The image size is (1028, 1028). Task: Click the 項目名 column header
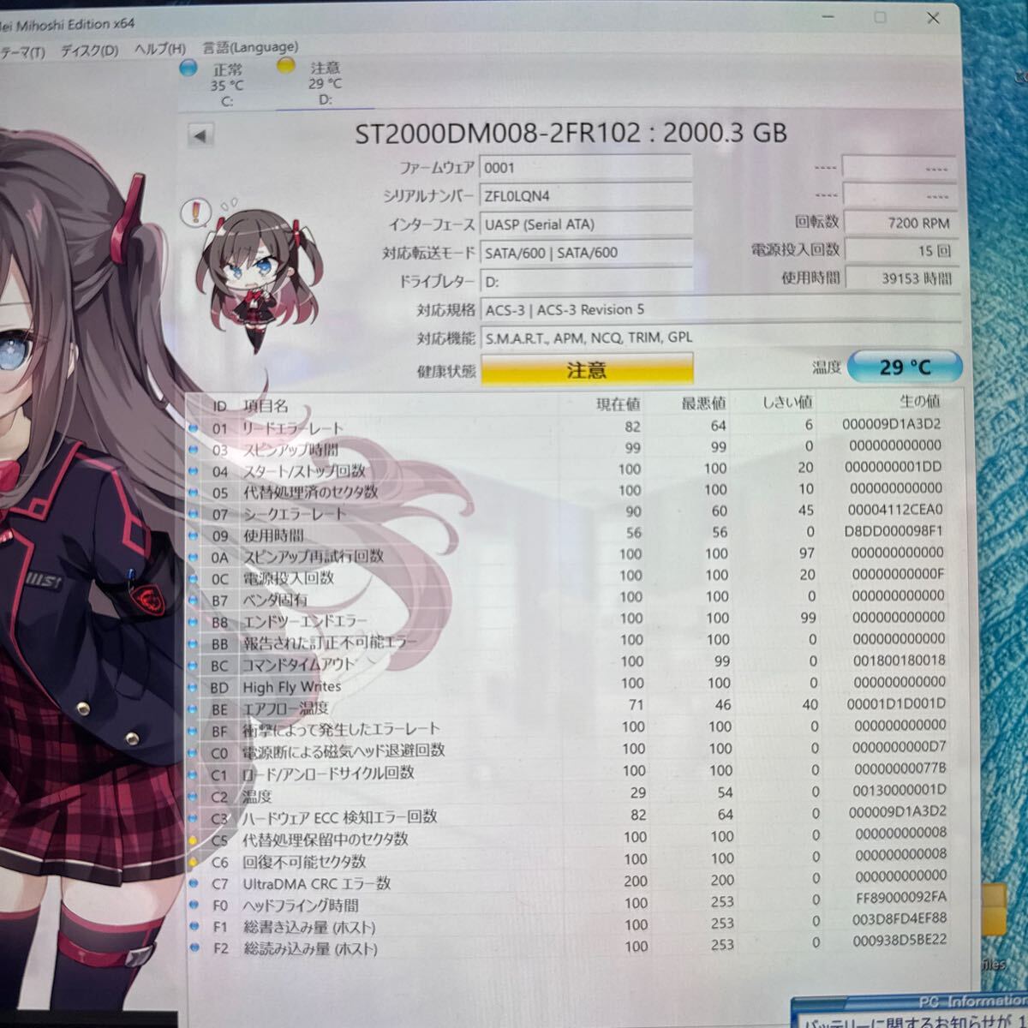(265, 406)
